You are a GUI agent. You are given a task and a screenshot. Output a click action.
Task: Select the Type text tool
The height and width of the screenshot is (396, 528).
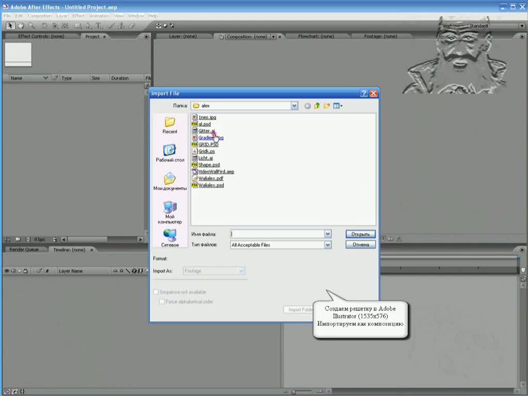pyautogui.click(x=99, y=26)
